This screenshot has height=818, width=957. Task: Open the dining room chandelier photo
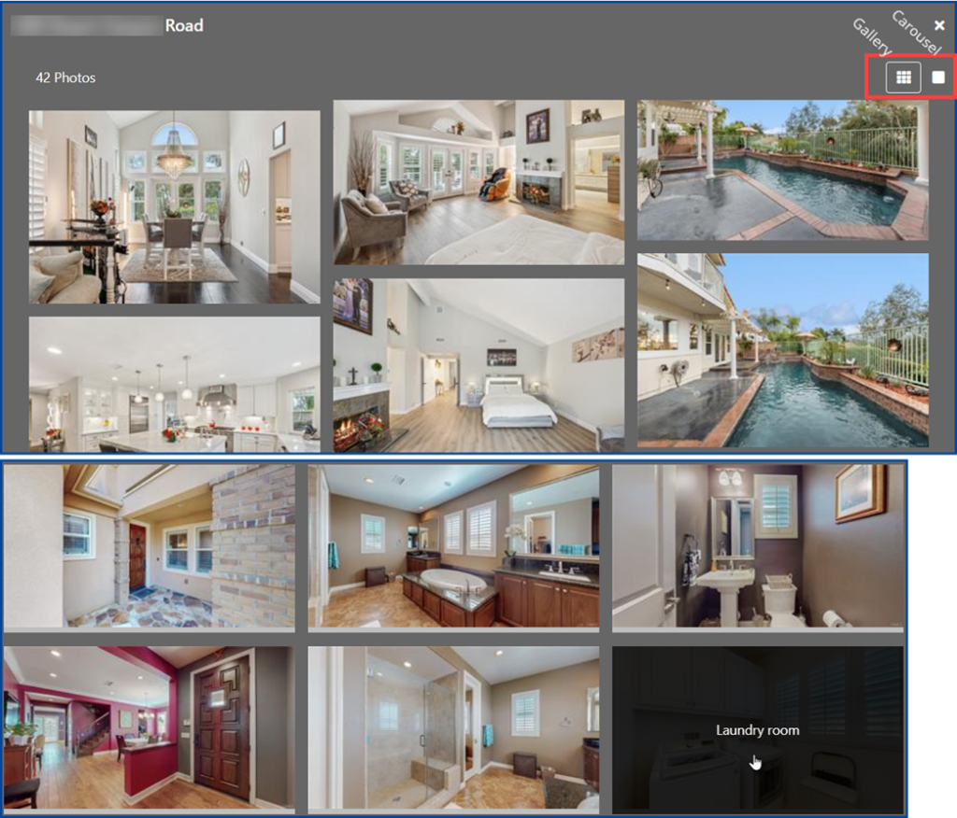(174, 206)
